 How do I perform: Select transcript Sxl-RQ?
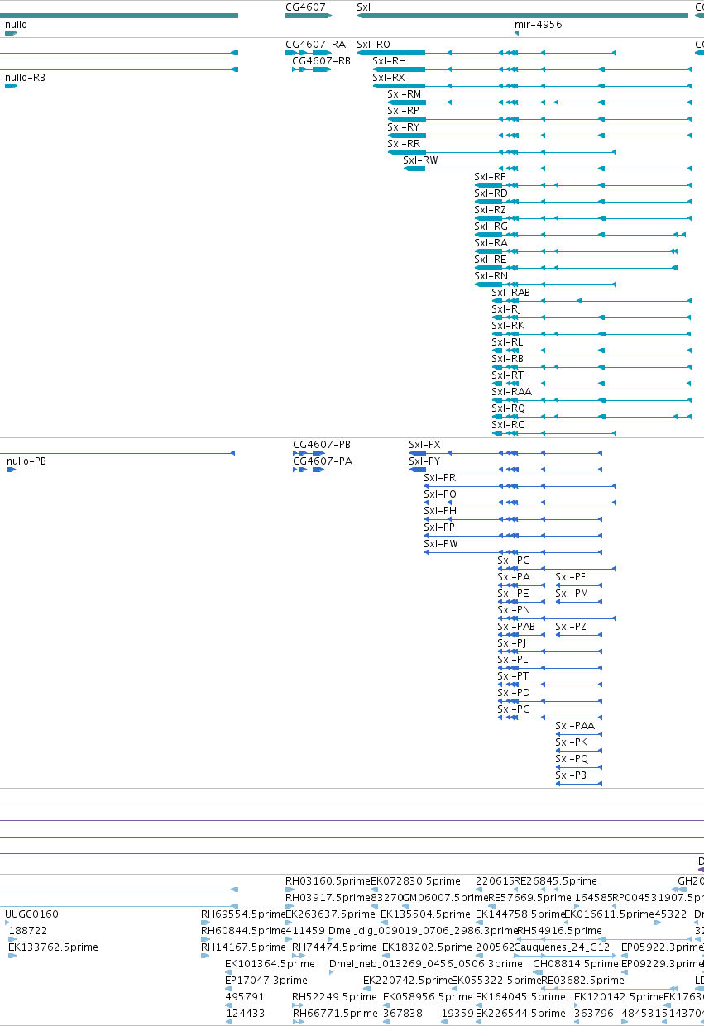click(x=508, y=408)
